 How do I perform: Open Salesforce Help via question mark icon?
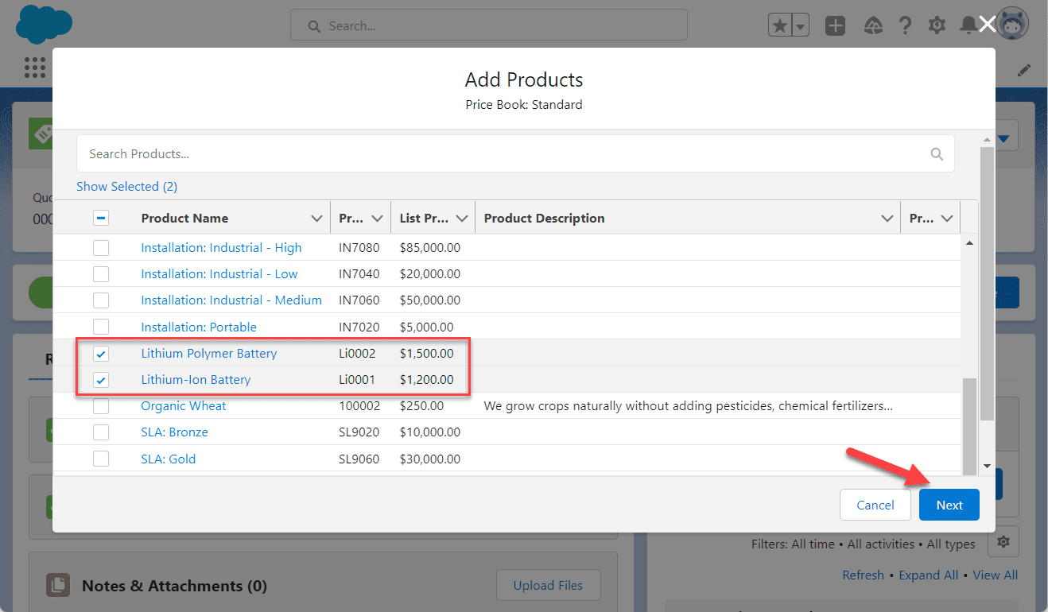[x=906, y=25]
